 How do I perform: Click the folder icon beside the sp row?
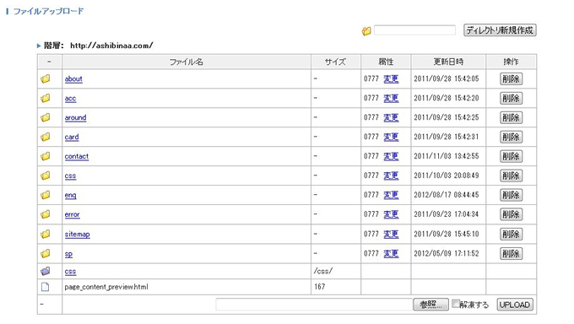[46, 253]
